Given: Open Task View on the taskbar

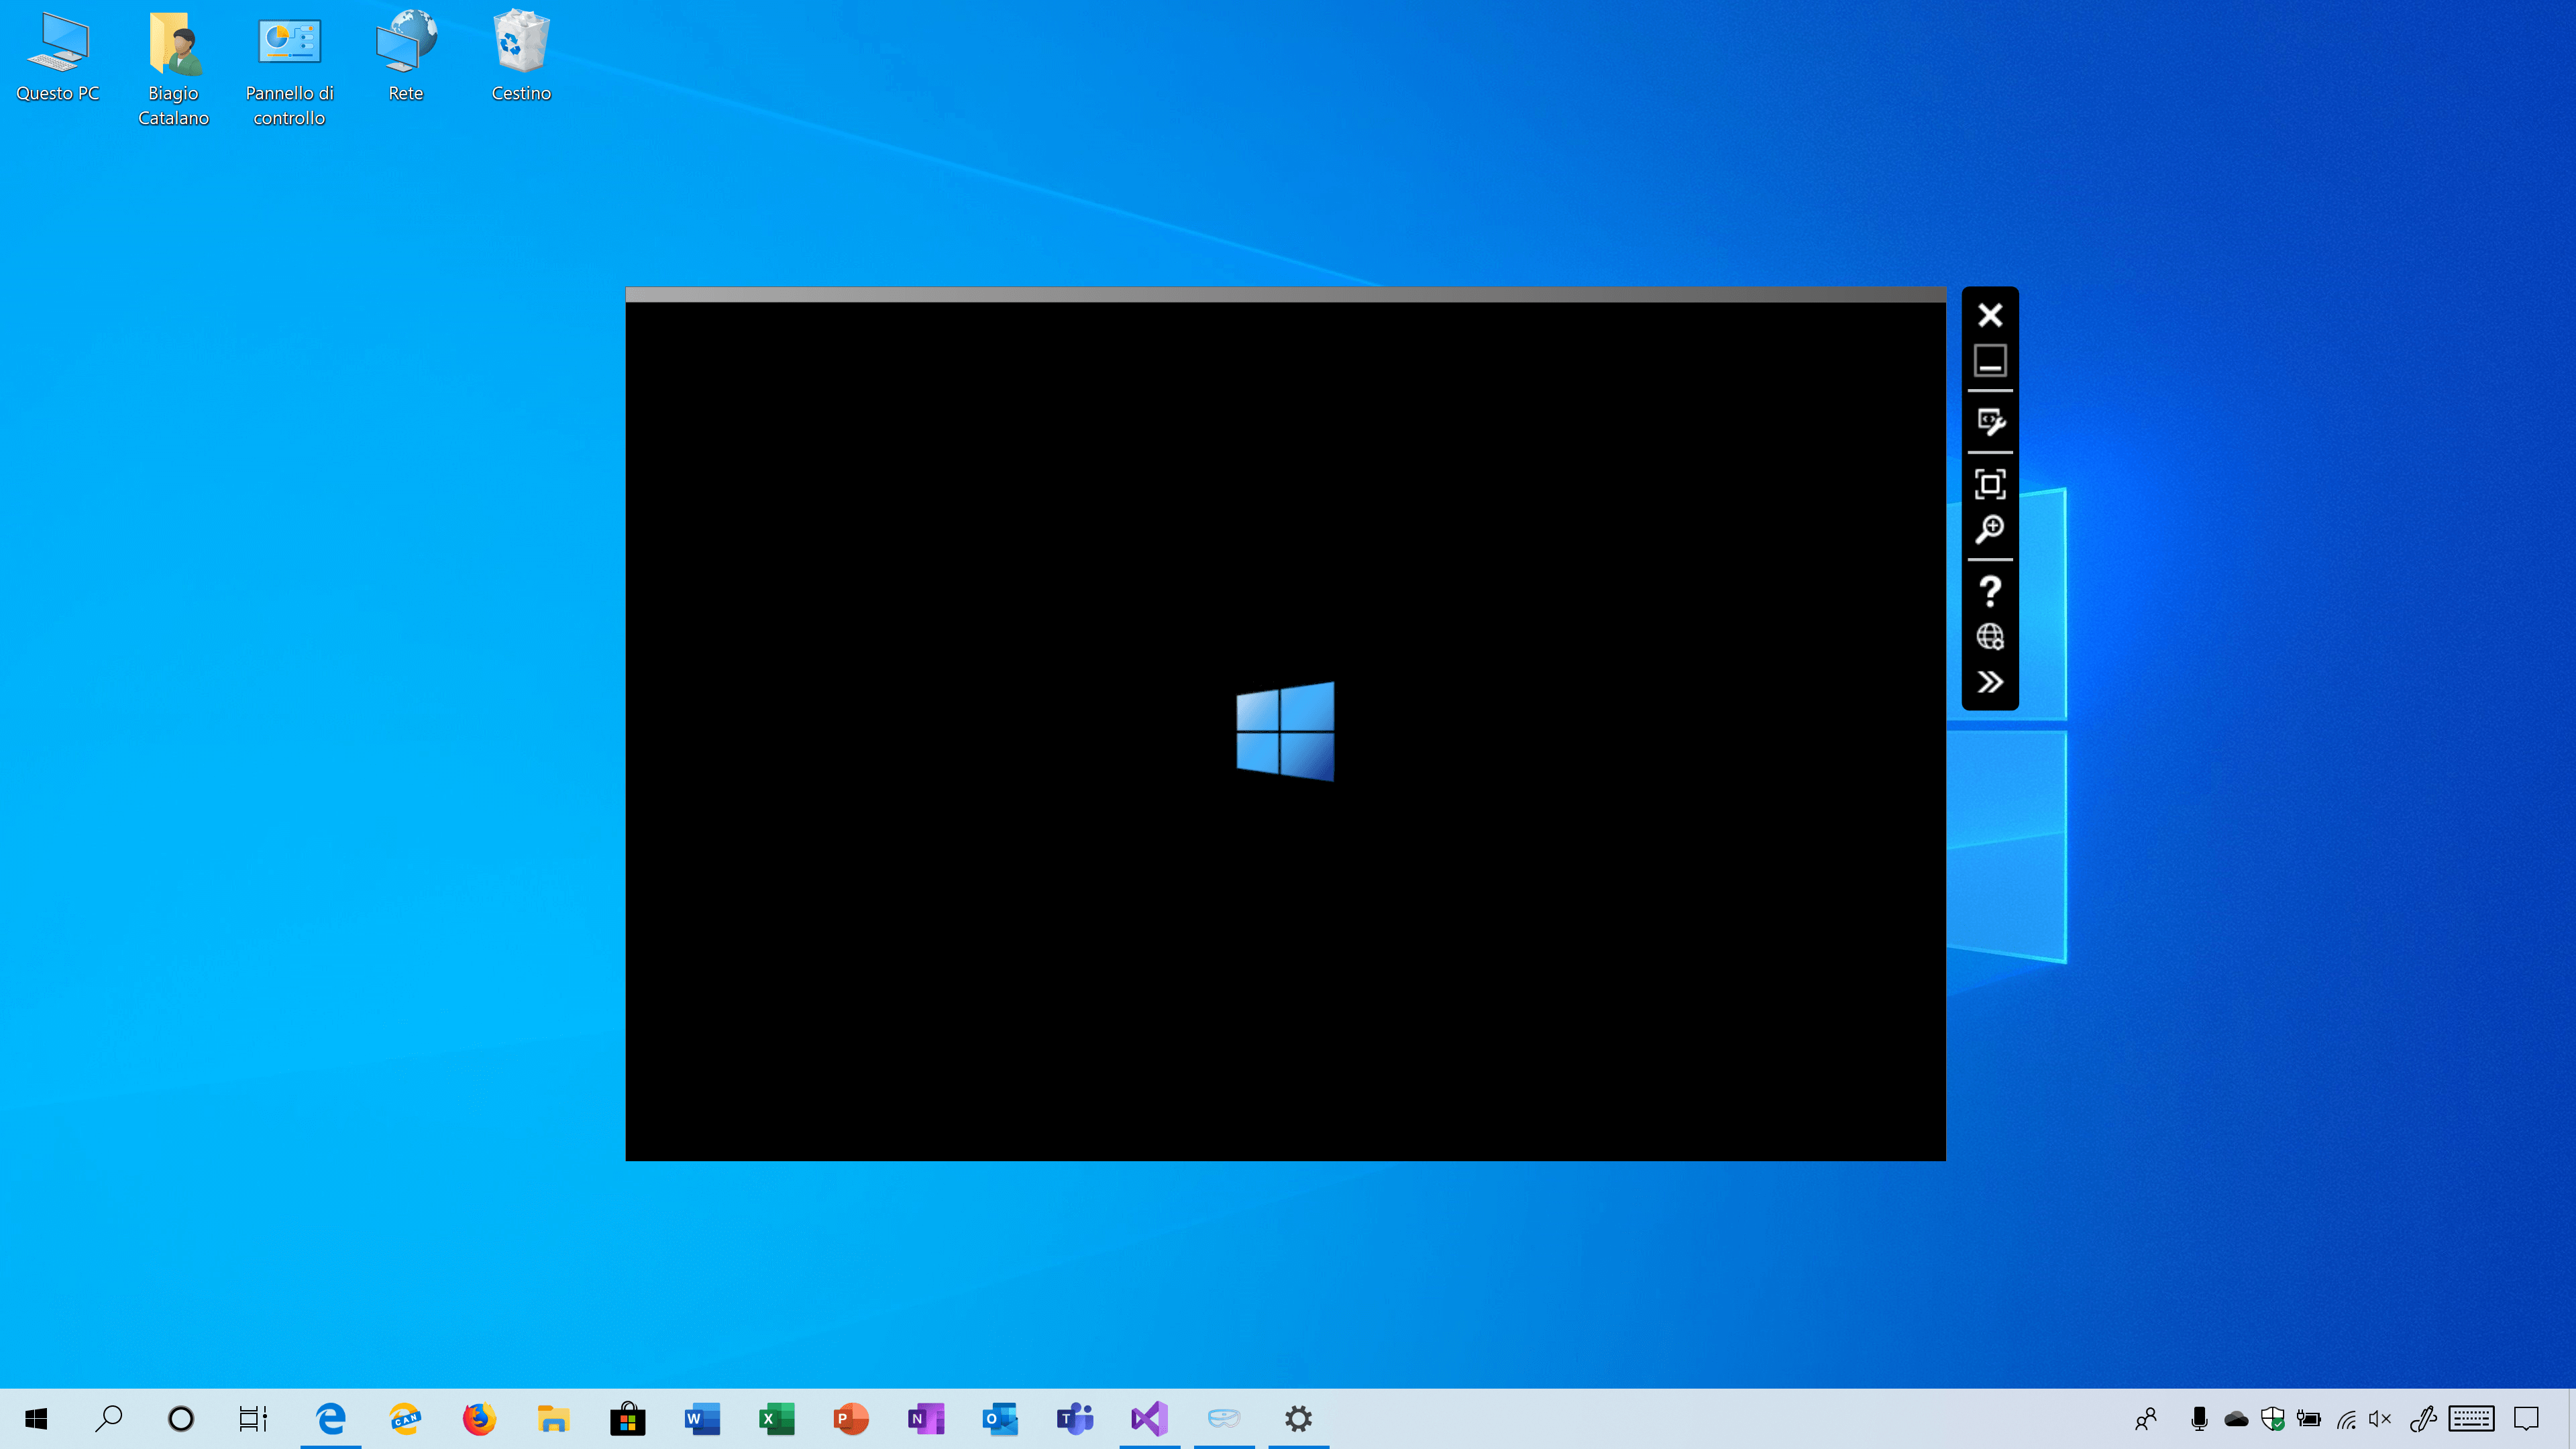Looking at the screenshot, I should (253, 1418).
